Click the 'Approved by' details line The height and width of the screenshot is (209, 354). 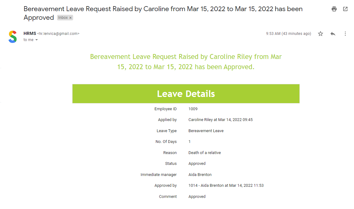(226, 186)
